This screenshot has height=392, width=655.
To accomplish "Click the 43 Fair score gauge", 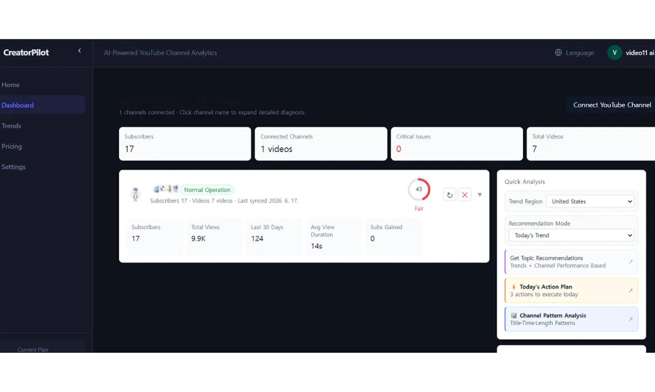I will click(419, 190).
